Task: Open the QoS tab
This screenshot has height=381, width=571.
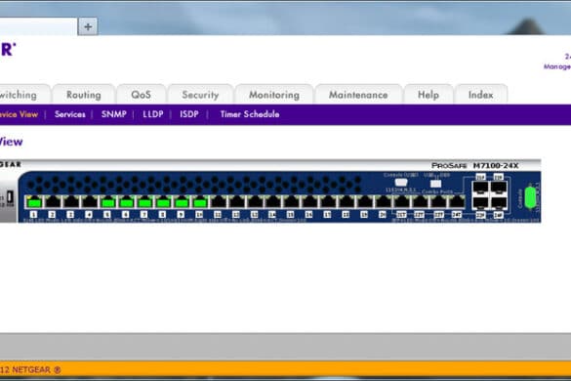Action: [x=141, y=95]
